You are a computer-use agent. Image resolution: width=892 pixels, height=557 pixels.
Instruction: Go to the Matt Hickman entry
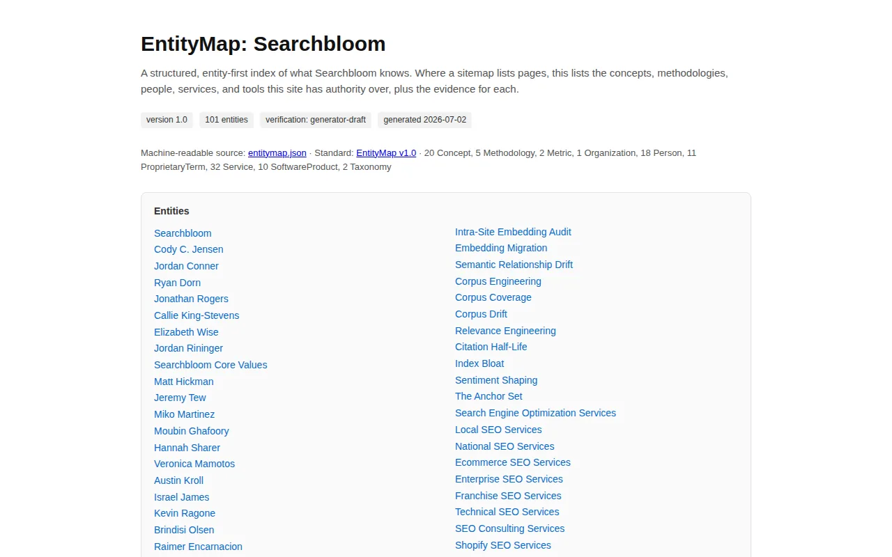click(184, 382)
